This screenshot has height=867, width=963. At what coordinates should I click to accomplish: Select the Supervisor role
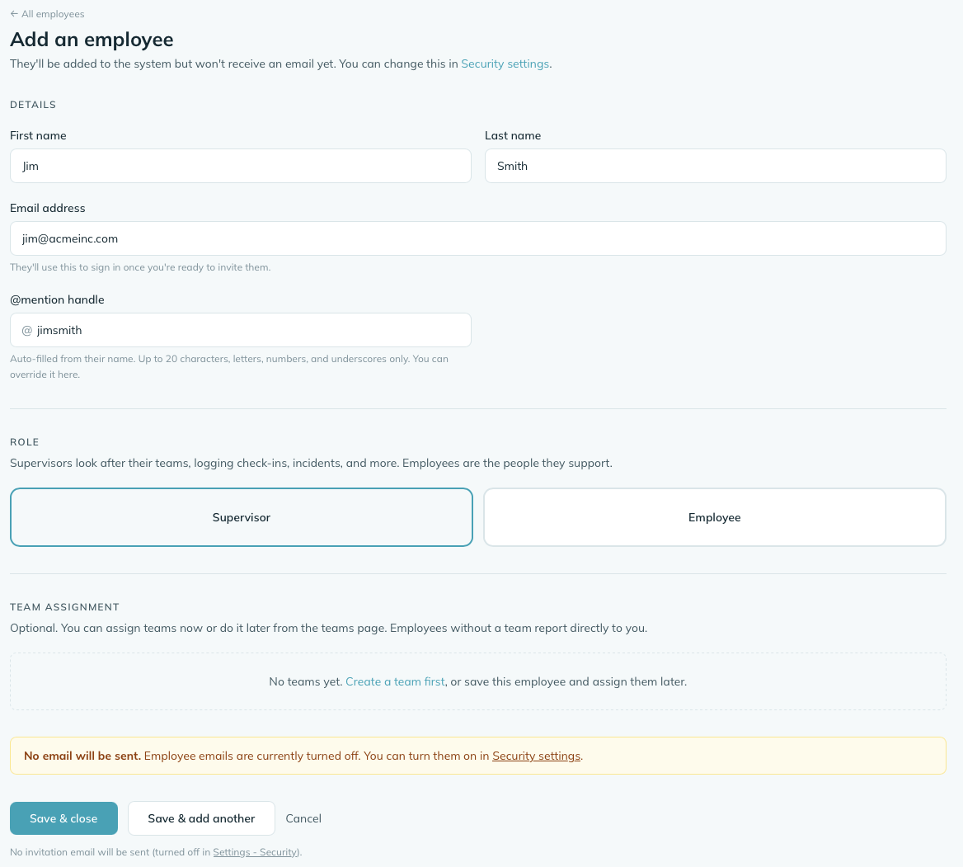coord(242,517)
